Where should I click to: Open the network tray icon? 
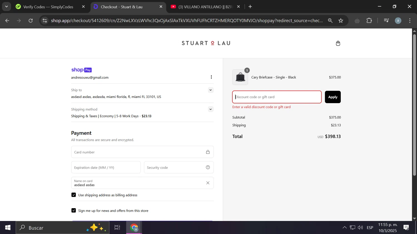click(353, 228)
